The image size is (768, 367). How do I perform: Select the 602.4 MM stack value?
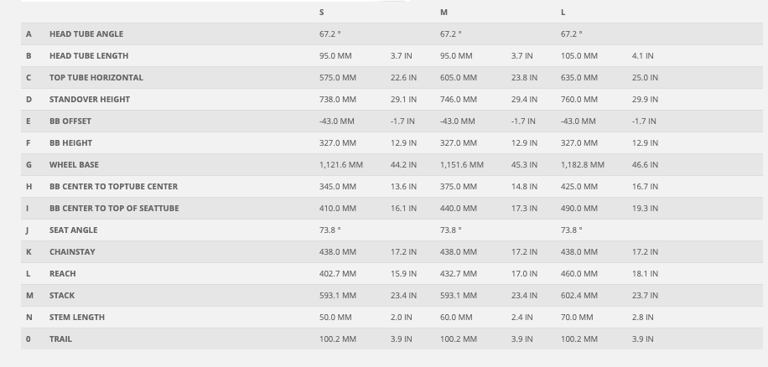(x=579, y=296)
